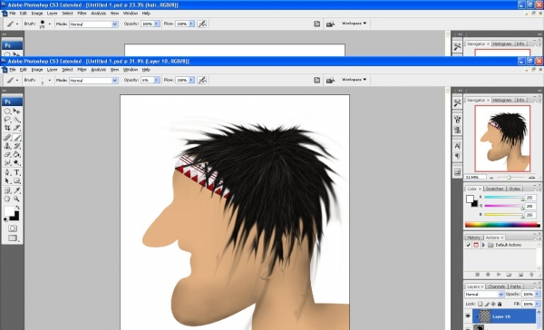Select the Path Selection arrow tool
This screenshot has width=544, height=330.
[7, 180]
